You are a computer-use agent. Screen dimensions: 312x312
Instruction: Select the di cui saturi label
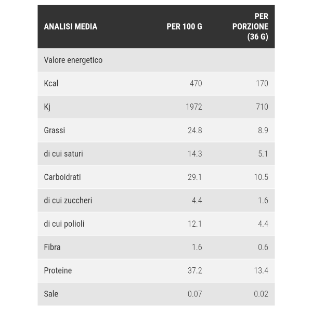point(63,153)
